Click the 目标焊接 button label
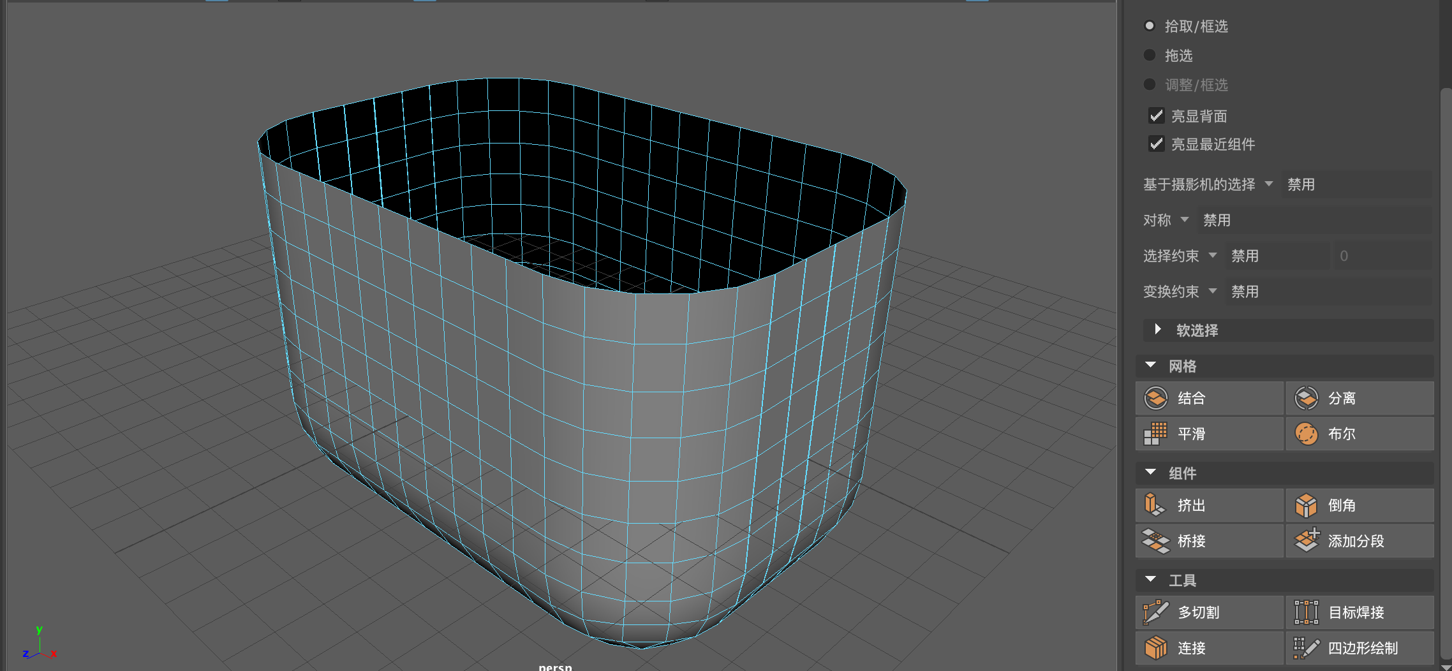 click(x=1356, y=612)
